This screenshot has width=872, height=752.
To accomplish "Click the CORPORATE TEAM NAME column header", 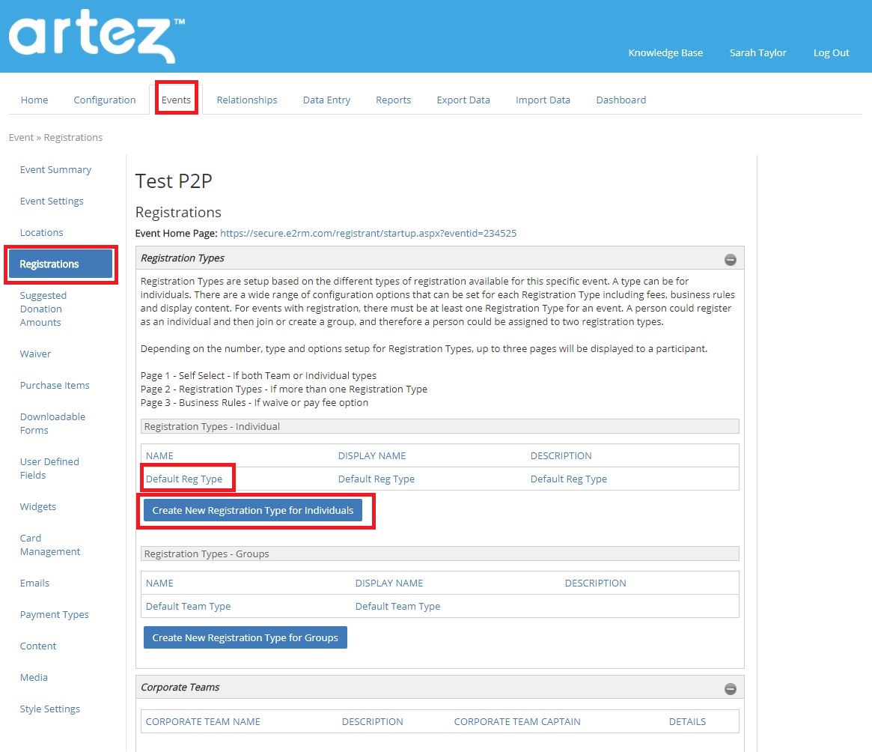I will [x=203, y=722].
